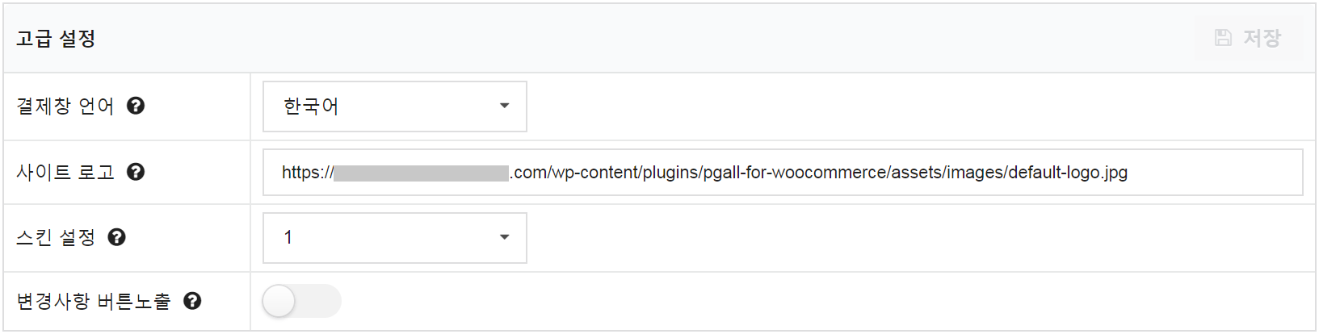Open the 스킨 설정 dropdown showing 1
1319x334 pixels.
point(395,238)
